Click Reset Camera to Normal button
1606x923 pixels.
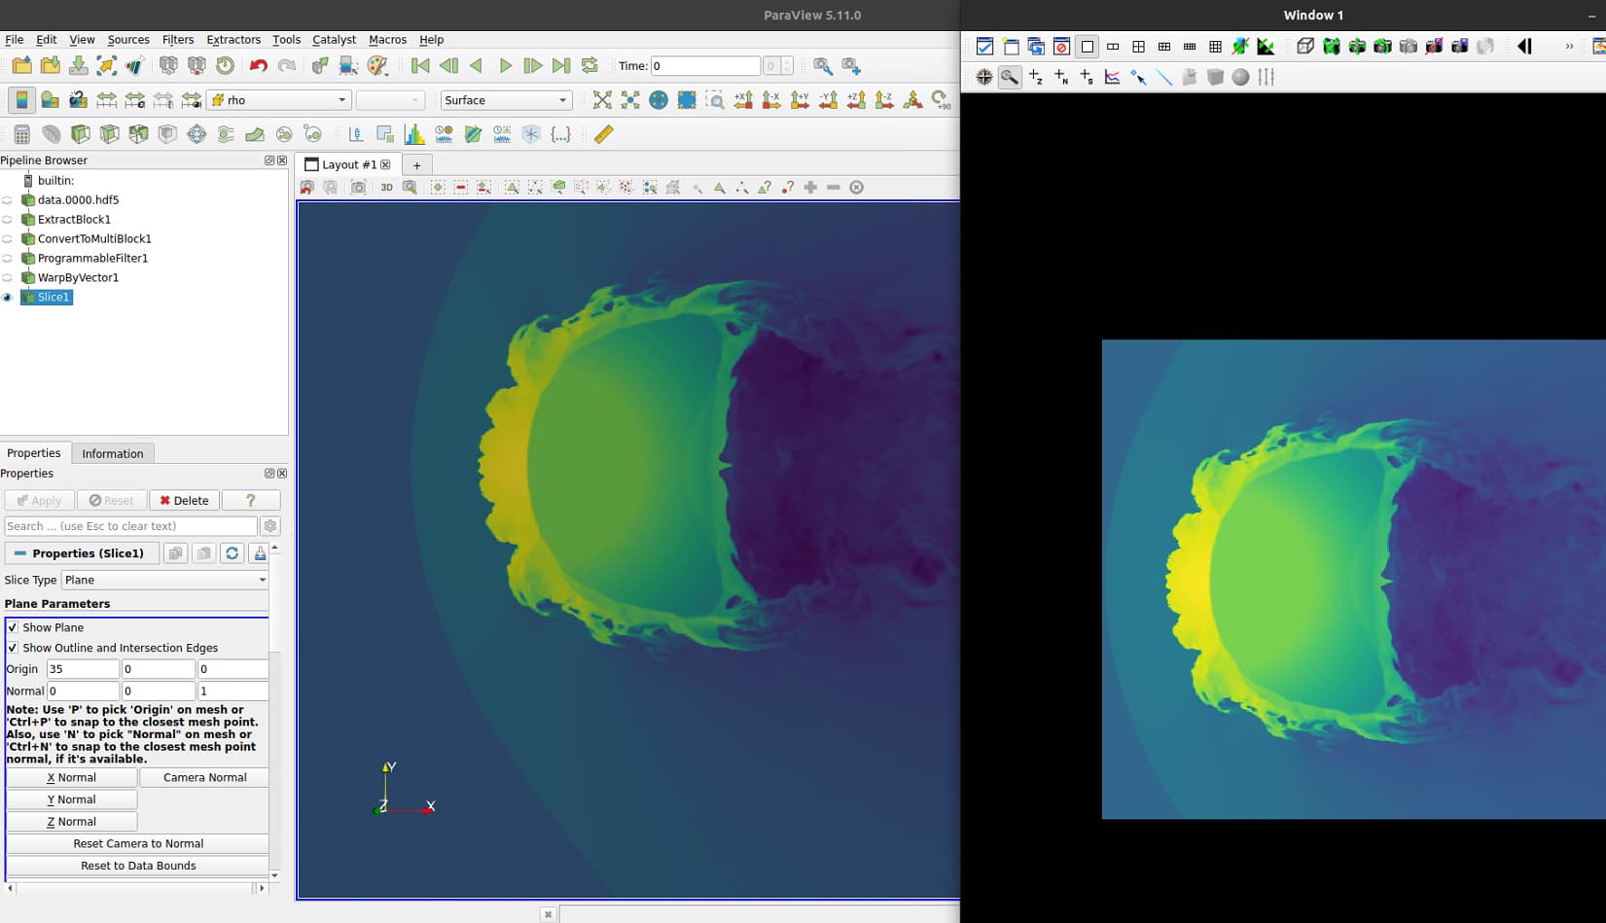[138, 843]
